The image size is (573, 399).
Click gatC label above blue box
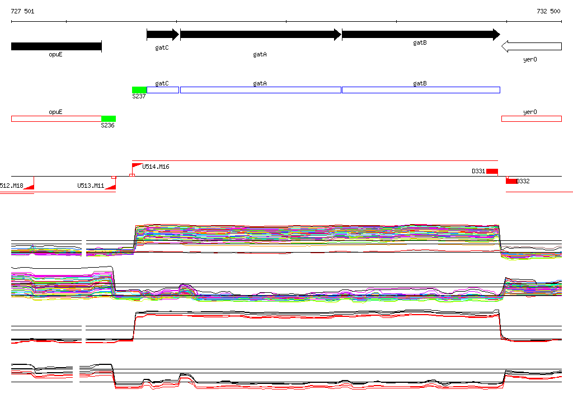pos(162,84)
